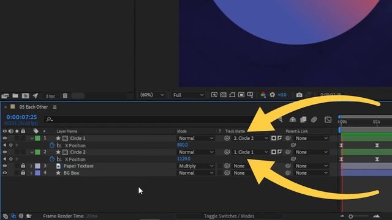The height and width of the screenshot is (220, 392).
Task: Open Circle 1 Track Matte dropdown
Action: pyautogui.click(x=251, y=138)
